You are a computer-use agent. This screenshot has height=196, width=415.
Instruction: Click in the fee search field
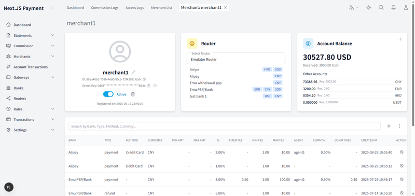[225, 126]
